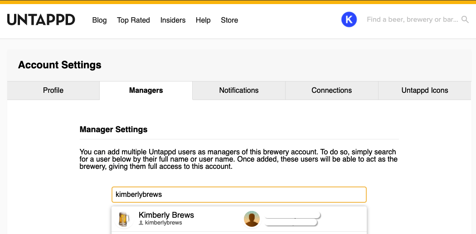Visit the Store
Image resolution: width=476 pixels, height=234 pixels.
(x=229, y=20)
